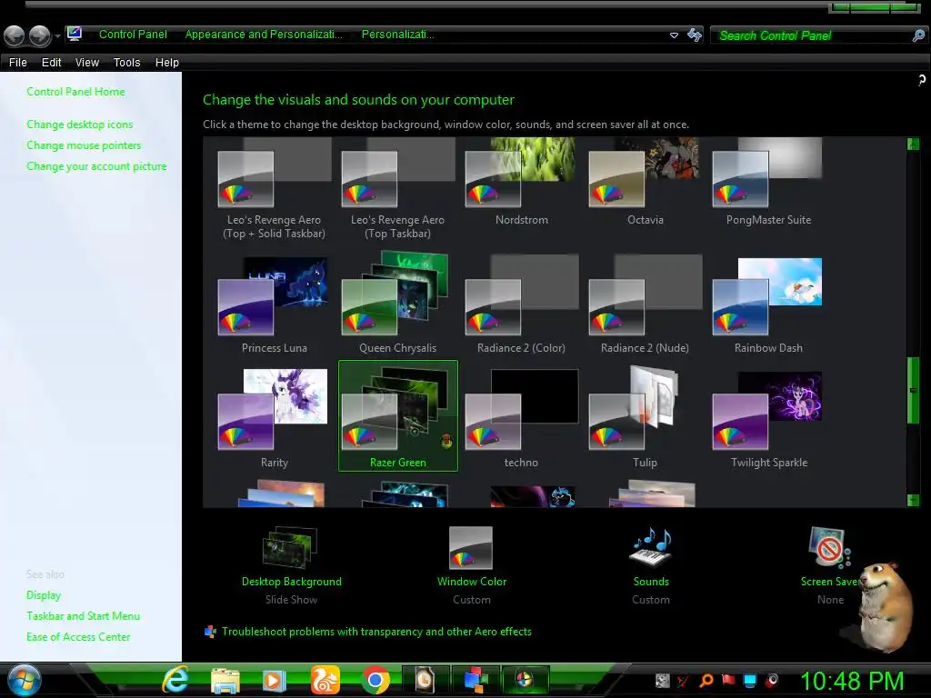Open recent pages dropdown beside Forward arrow

click(x=57, y=36)
